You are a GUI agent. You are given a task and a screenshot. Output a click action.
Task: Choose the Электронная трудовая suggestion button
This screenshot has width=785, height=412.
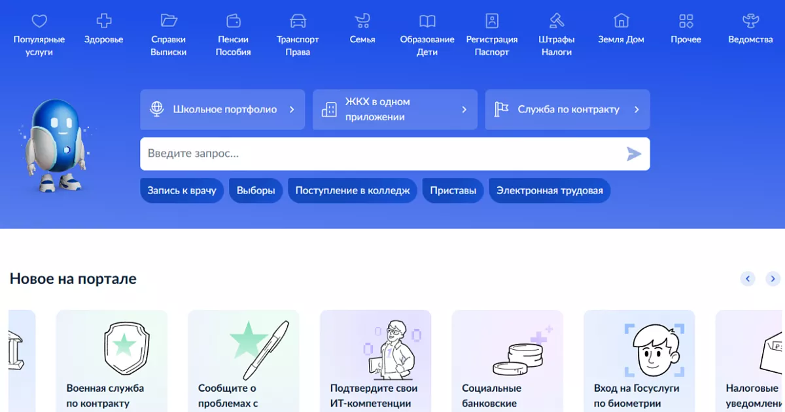pyautogui.click(x=549, y=191)
